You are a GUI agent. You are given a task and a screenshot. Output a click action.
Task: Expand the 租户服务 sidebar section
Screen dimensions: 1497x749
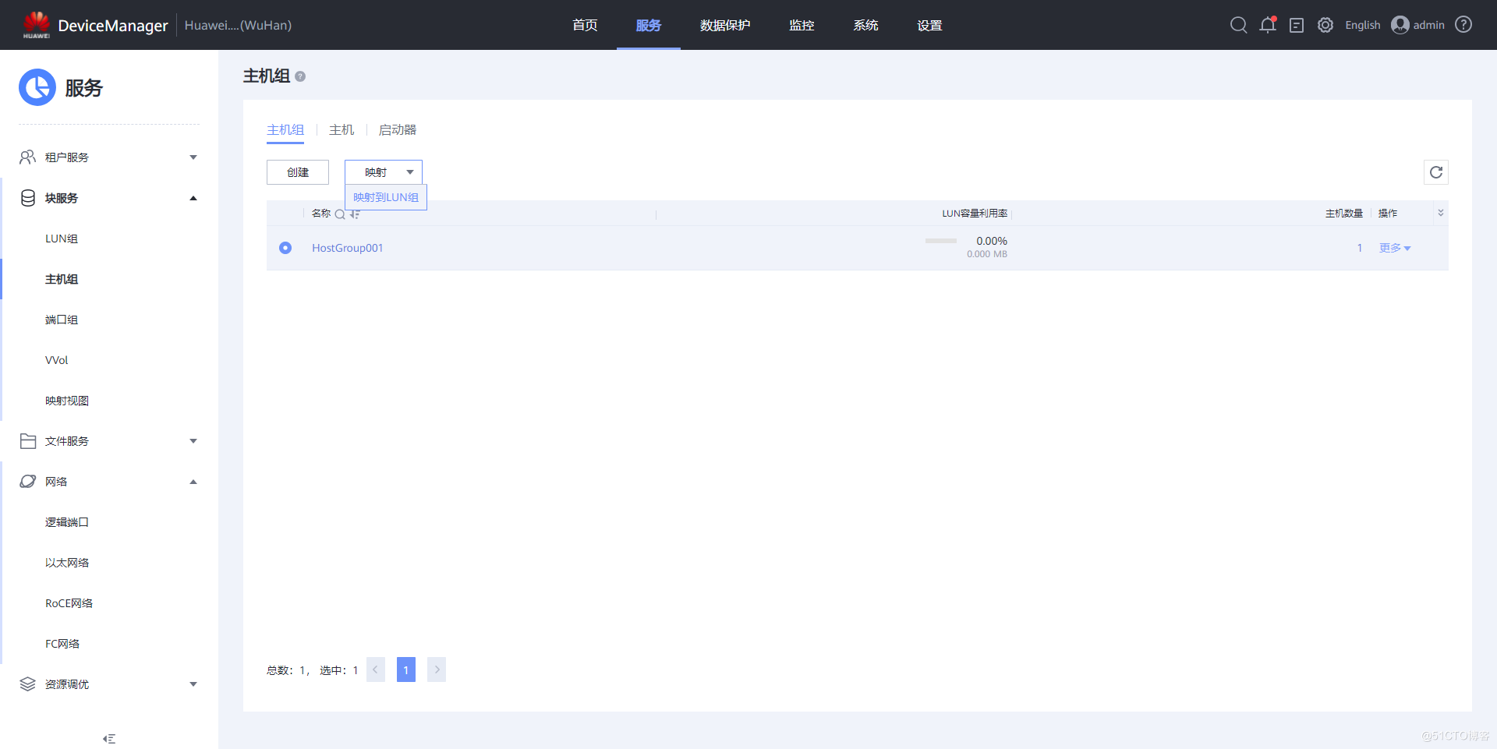pos(108,157)
